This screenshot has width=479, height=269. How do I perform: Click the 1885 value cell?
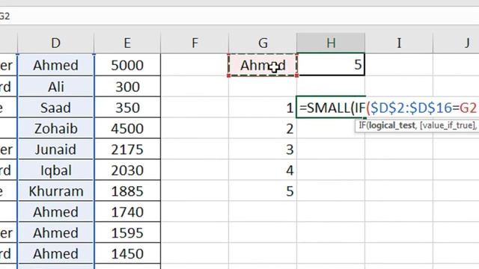pyautogui.click(x=127, y=191)
